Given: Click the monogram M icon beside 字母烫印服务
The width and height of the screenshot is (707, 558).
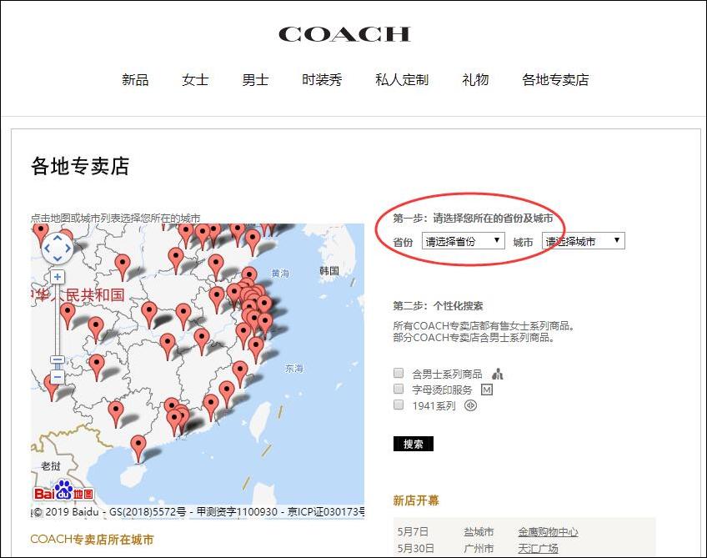Looking at the screenshot, I should coord(487,390).
